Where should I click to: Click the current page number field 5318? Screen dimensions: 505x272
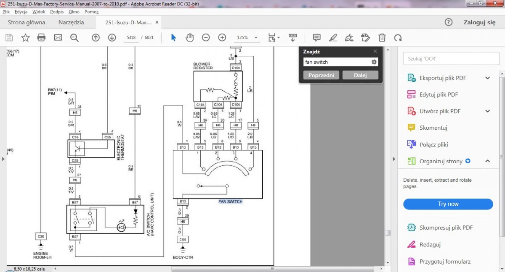pyautogui.click(x=131, y=38)
